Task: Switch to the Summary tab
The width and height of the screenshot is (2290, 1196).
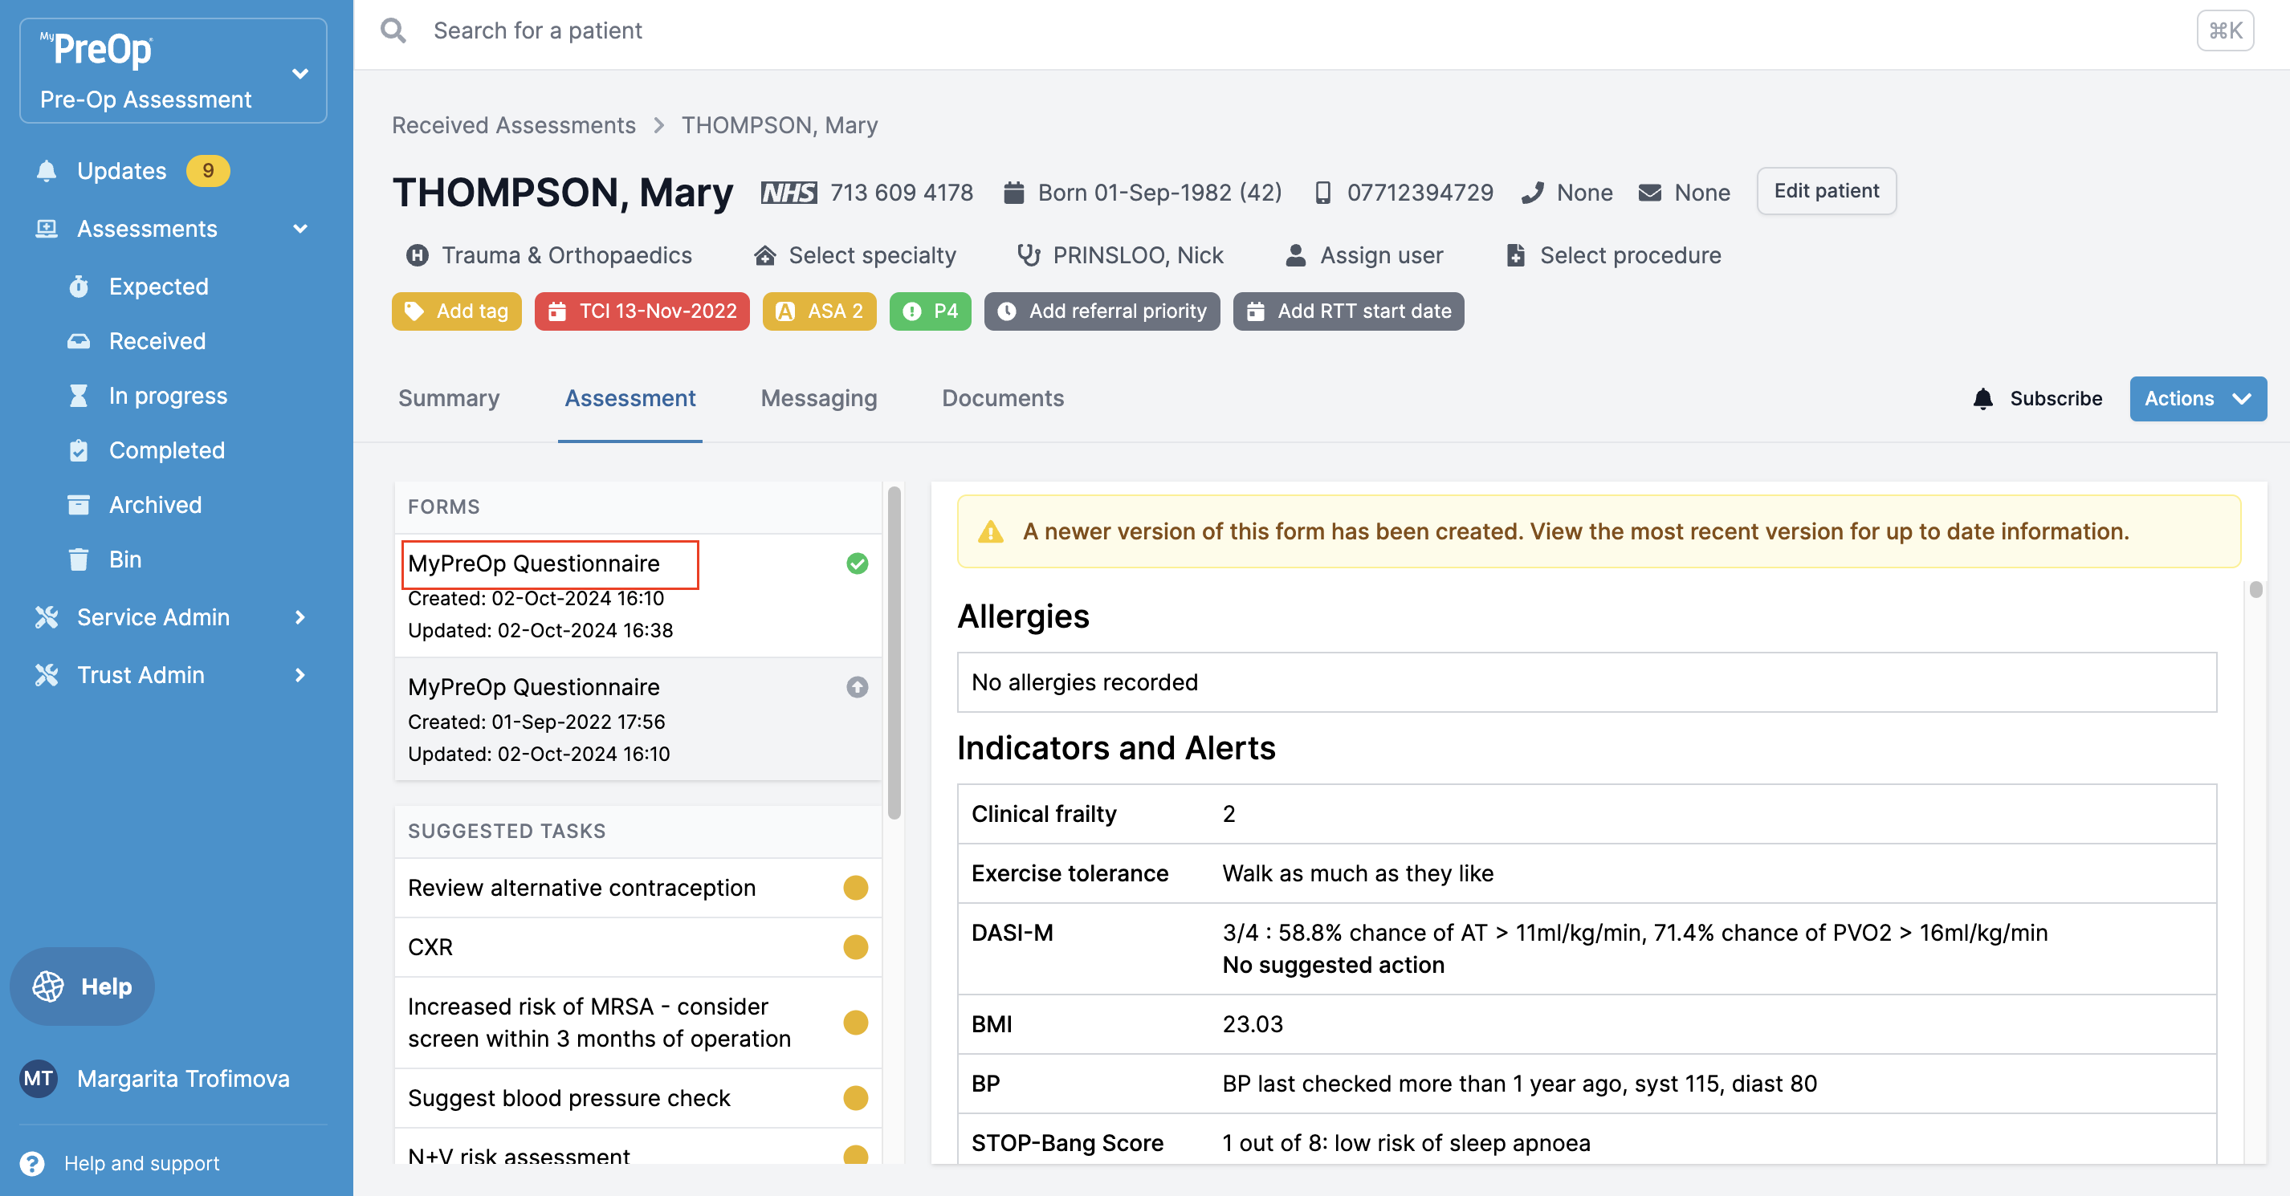Action: click(x=448, y=398)
